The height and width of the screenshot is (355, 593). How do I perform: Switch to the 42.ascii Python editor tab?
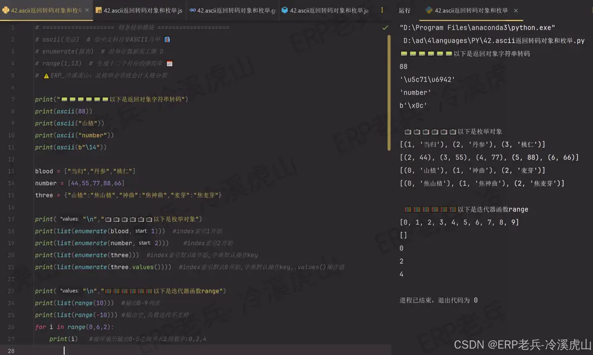click(46, 10)
